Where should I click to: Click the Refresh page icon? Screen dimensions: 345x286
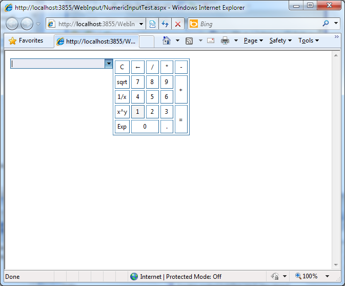[165, 24]
